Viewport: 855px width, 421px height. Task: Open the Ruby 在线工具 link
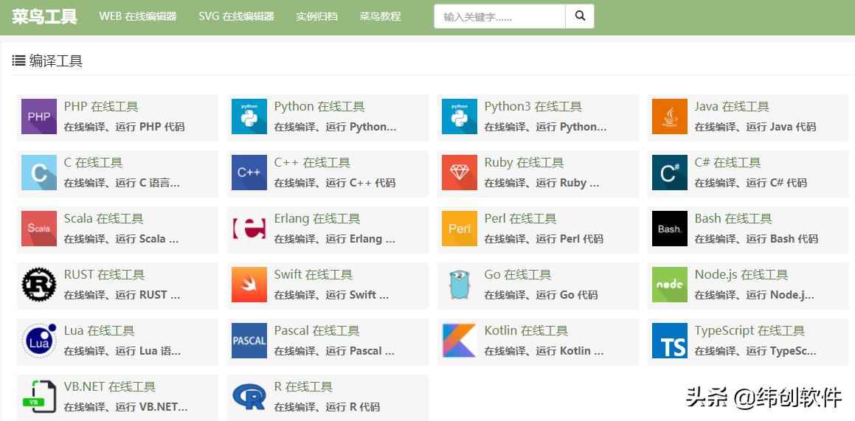pyautogui.click(x=524, y=163)
